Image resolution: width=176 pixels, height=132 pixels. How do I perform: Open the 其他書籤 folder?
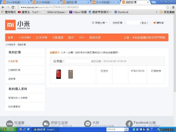point(167,12)
